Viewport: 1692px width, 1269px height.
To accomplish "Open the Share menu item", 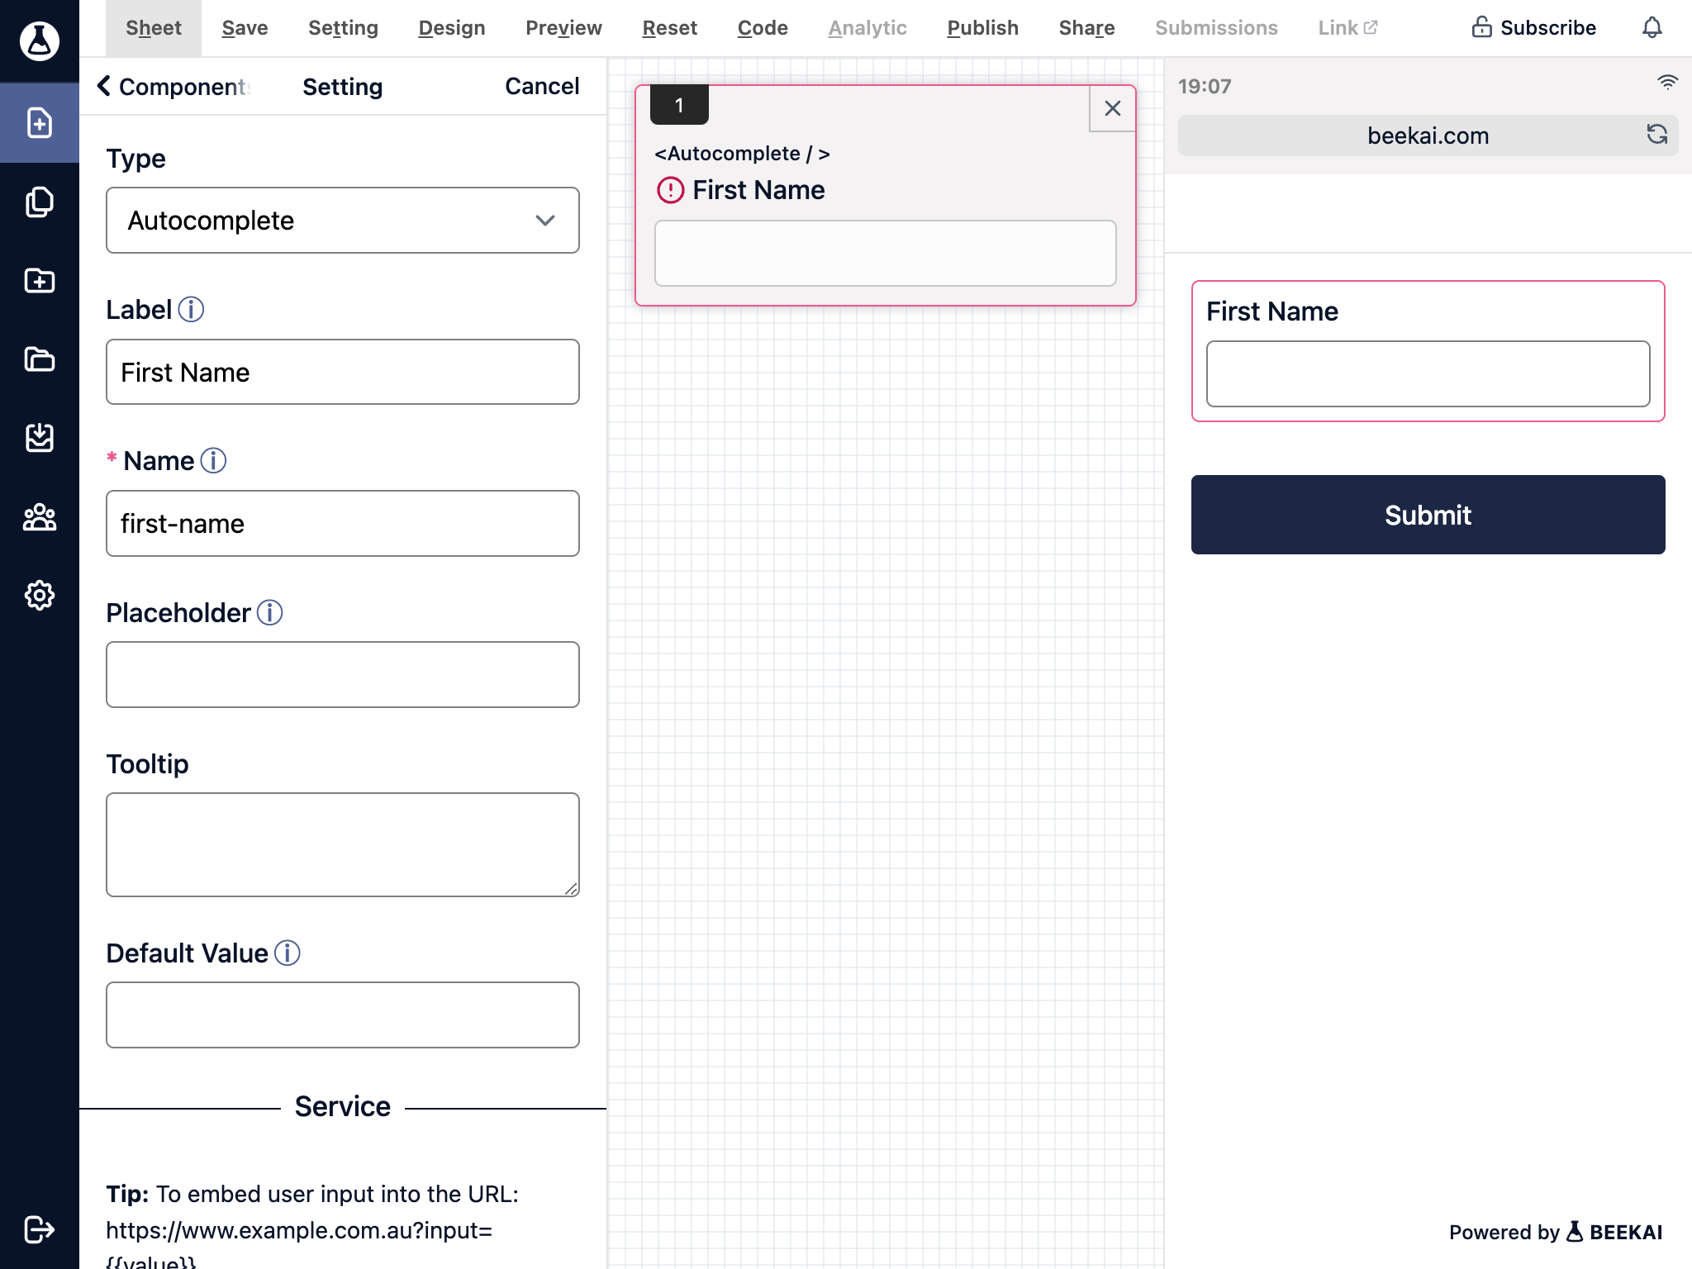I will point(1086,28).
